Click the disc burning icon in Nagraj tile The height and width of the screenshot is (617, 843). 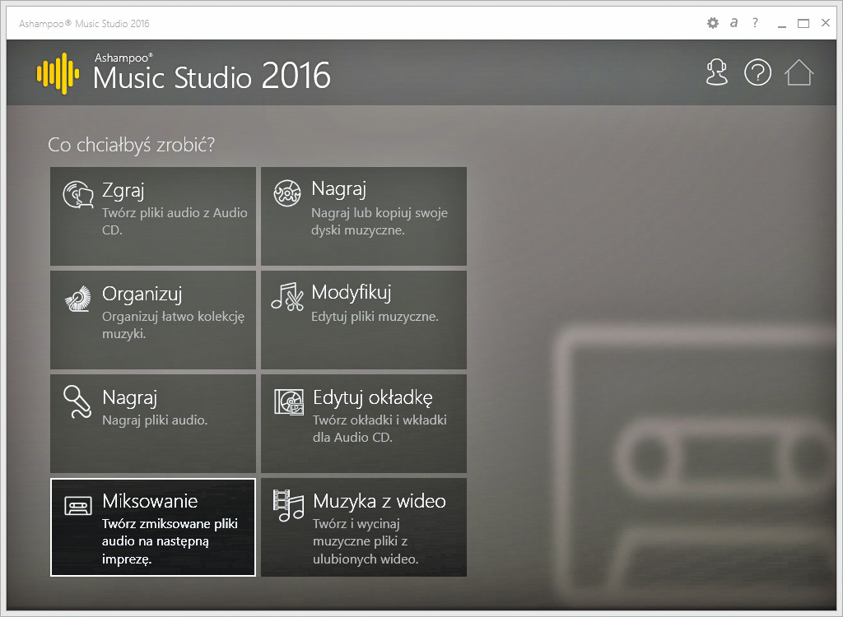(x=289, y=194)
